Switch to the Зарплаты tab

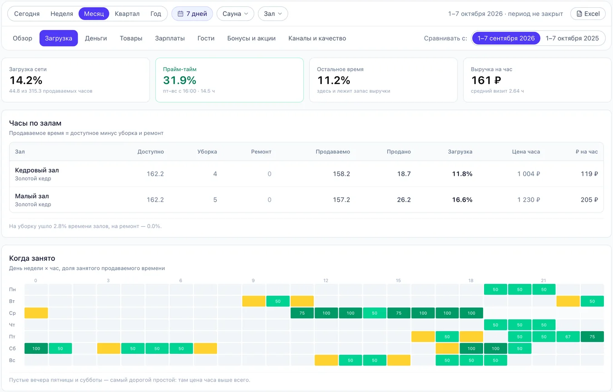point(170,38)
